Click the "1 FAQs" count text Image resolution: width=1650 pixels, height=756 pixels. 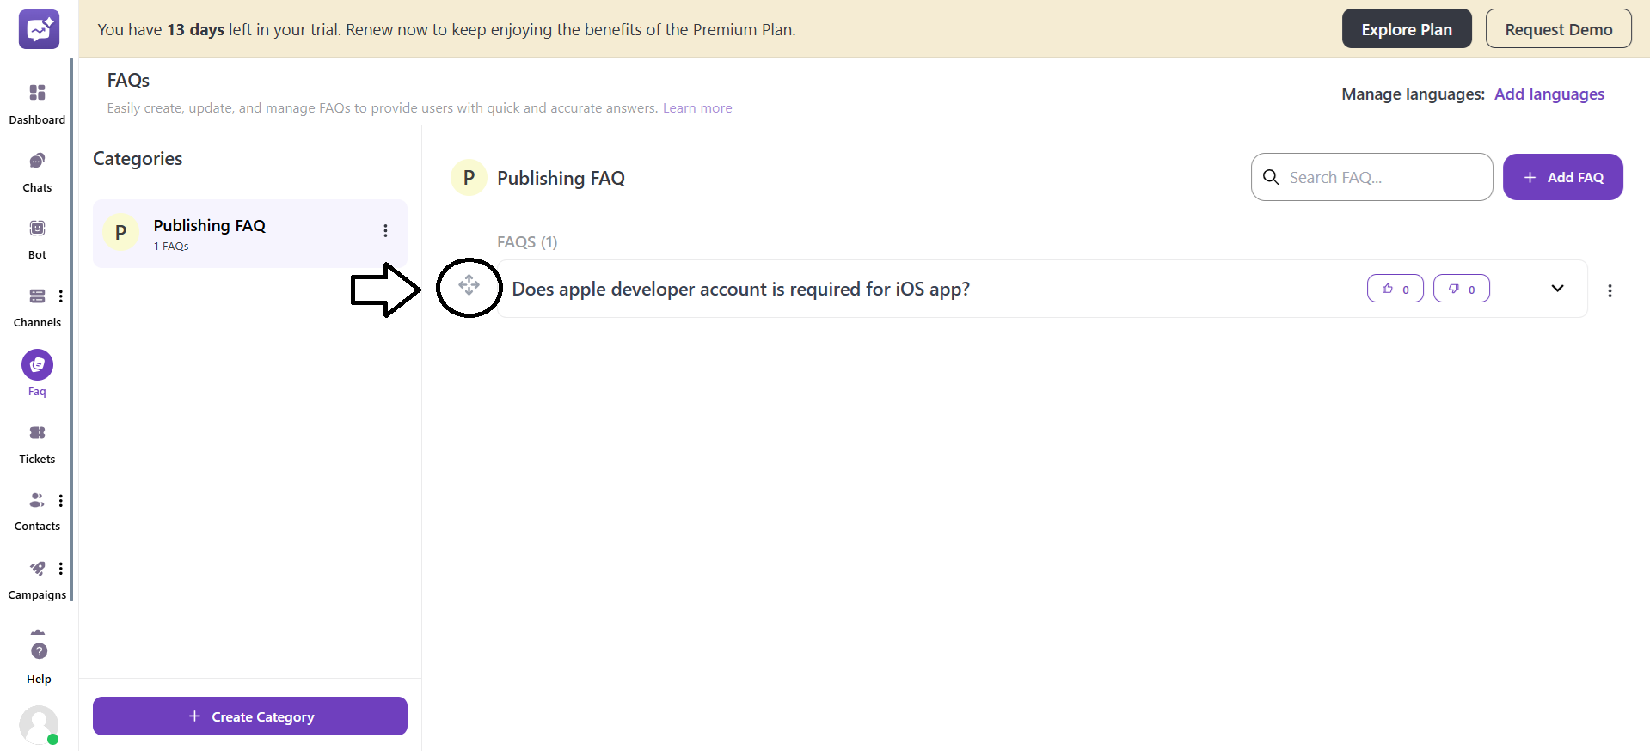point(171,247)
